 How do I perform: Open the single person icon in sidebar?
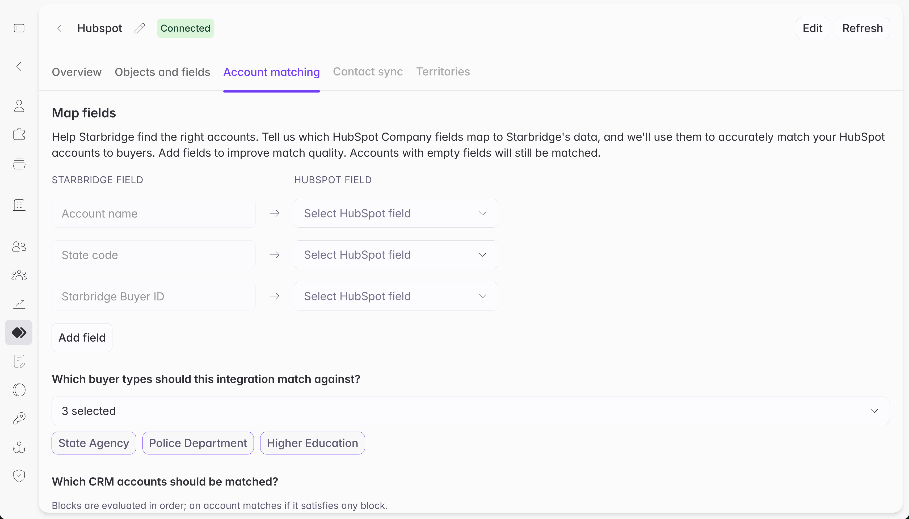pyautogui.click(x=19, y=106)
